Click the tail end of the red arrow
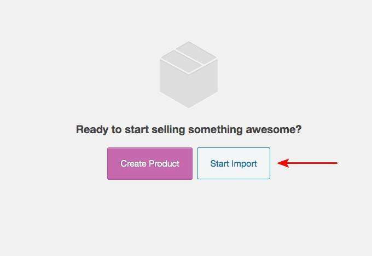 click(x=336, y=163)
